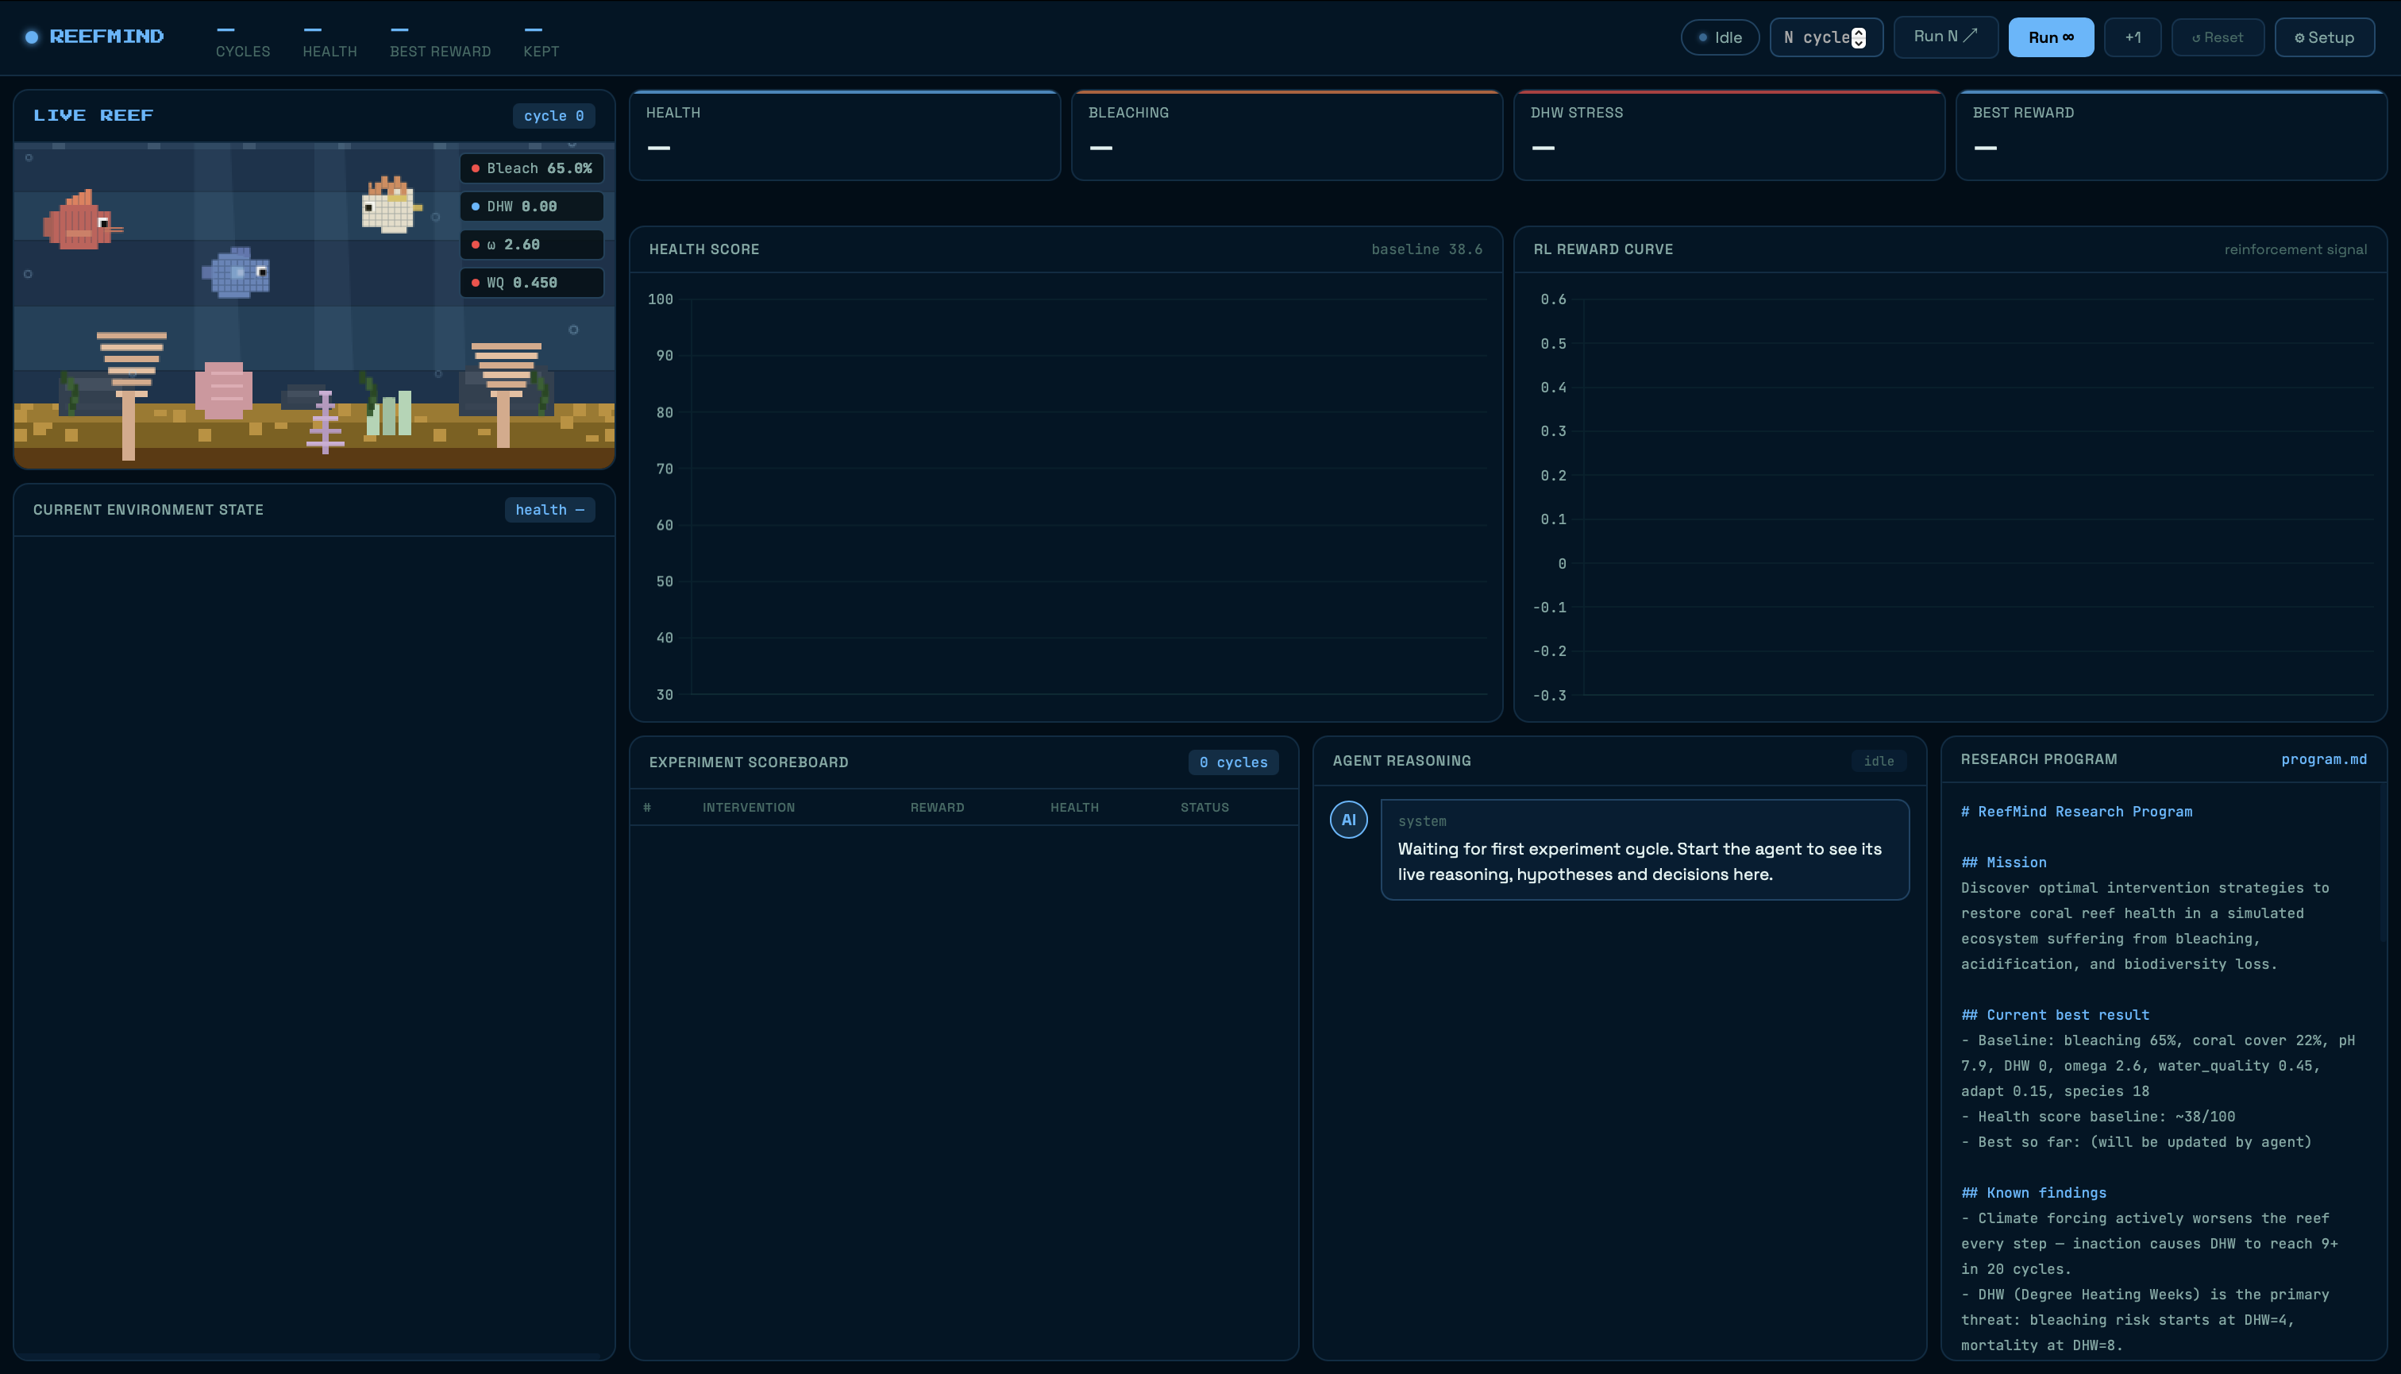
Task: Click the blue pixel fish
Action: coord(236,272)
